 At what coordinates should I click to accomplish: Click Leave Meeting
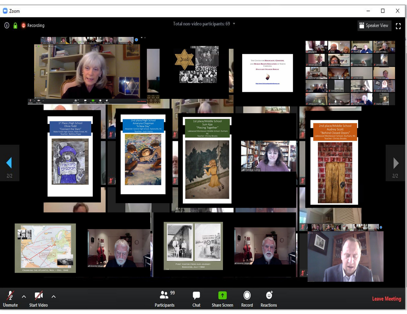click(x=387, y=299)
